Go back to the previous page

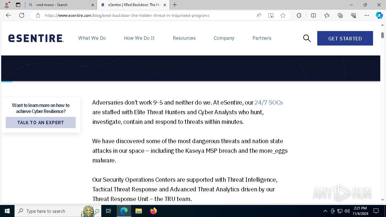8,15
